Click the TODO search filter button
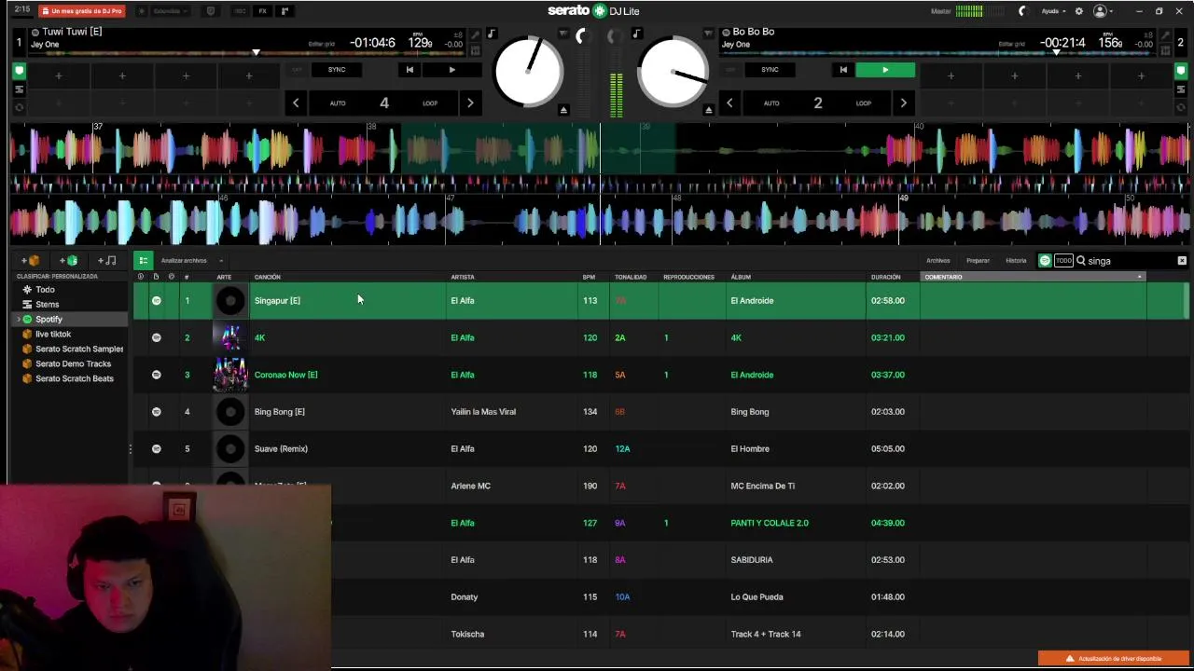 1063,261
